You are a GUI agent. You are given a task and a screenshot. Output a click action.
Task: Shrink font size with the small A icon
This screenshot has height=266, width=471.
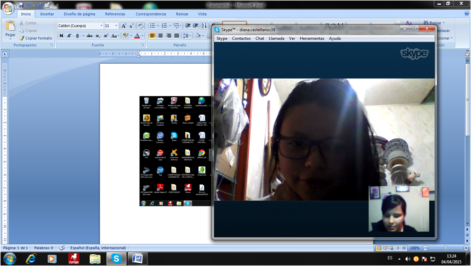pos(131,26)
